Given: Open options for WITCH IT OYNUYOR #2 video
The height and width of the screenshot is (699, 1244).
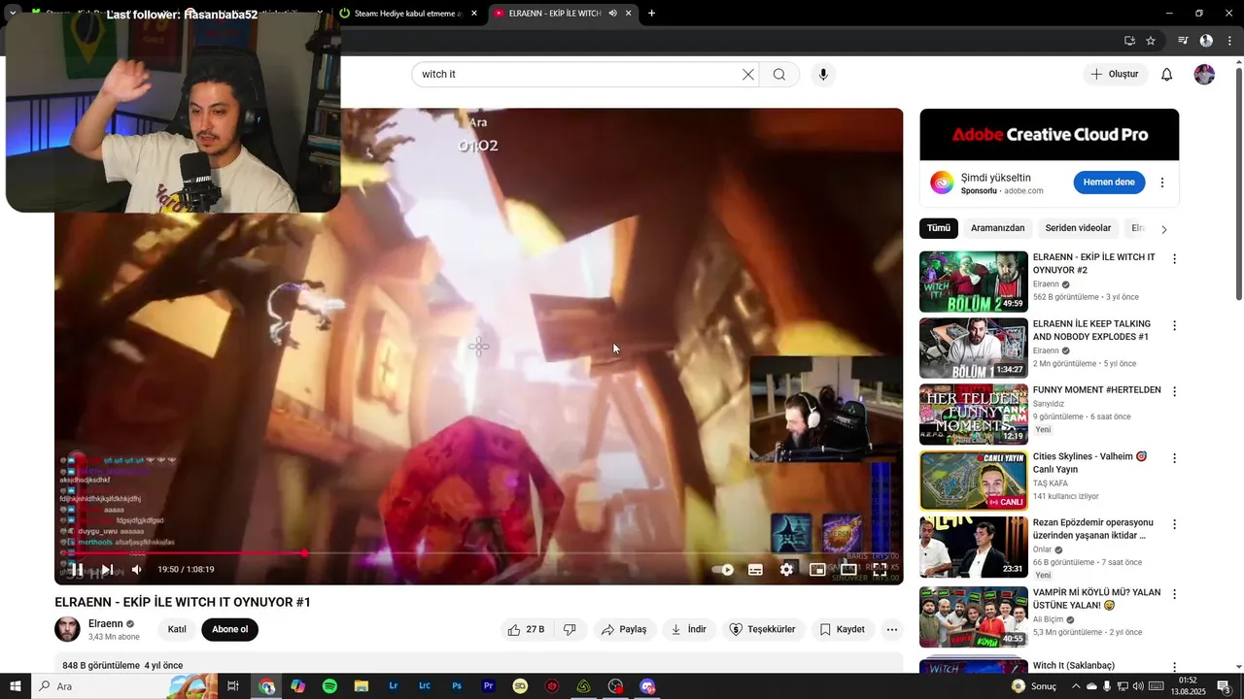Looking at the screenshot, I should click(x=1174, y=259).
